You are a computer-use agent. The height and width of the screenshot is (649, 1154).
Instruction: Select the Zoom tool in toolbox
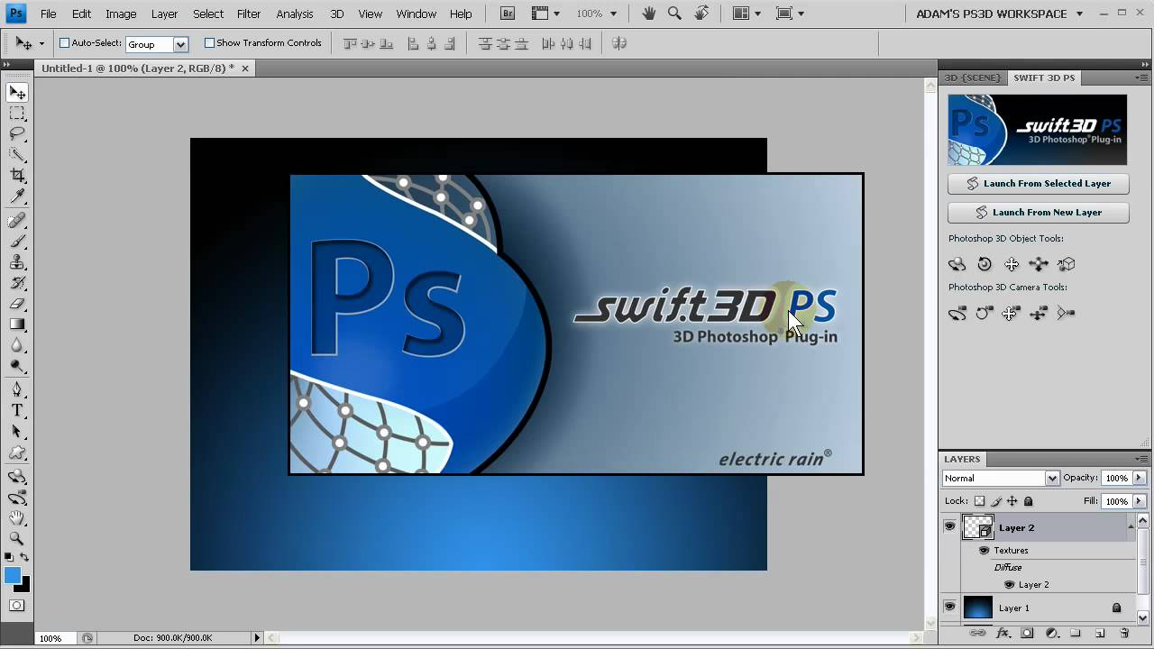click(x=17, y=539)
